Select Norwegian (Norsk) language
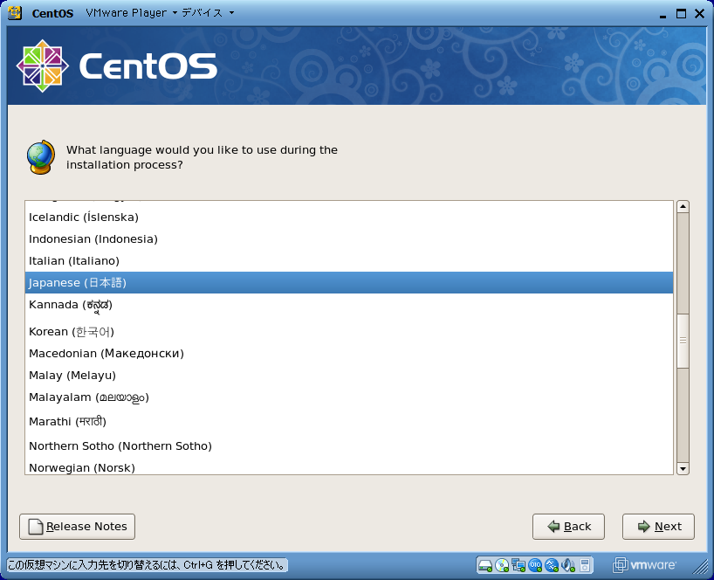The height and width of the screenshot is (580, 714). coord(349,466)
